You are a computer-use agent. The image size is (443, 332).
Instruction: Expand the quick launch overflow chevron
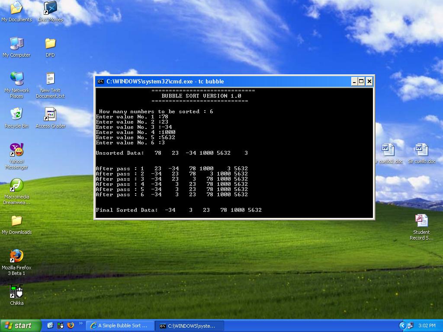pos(81,323)
